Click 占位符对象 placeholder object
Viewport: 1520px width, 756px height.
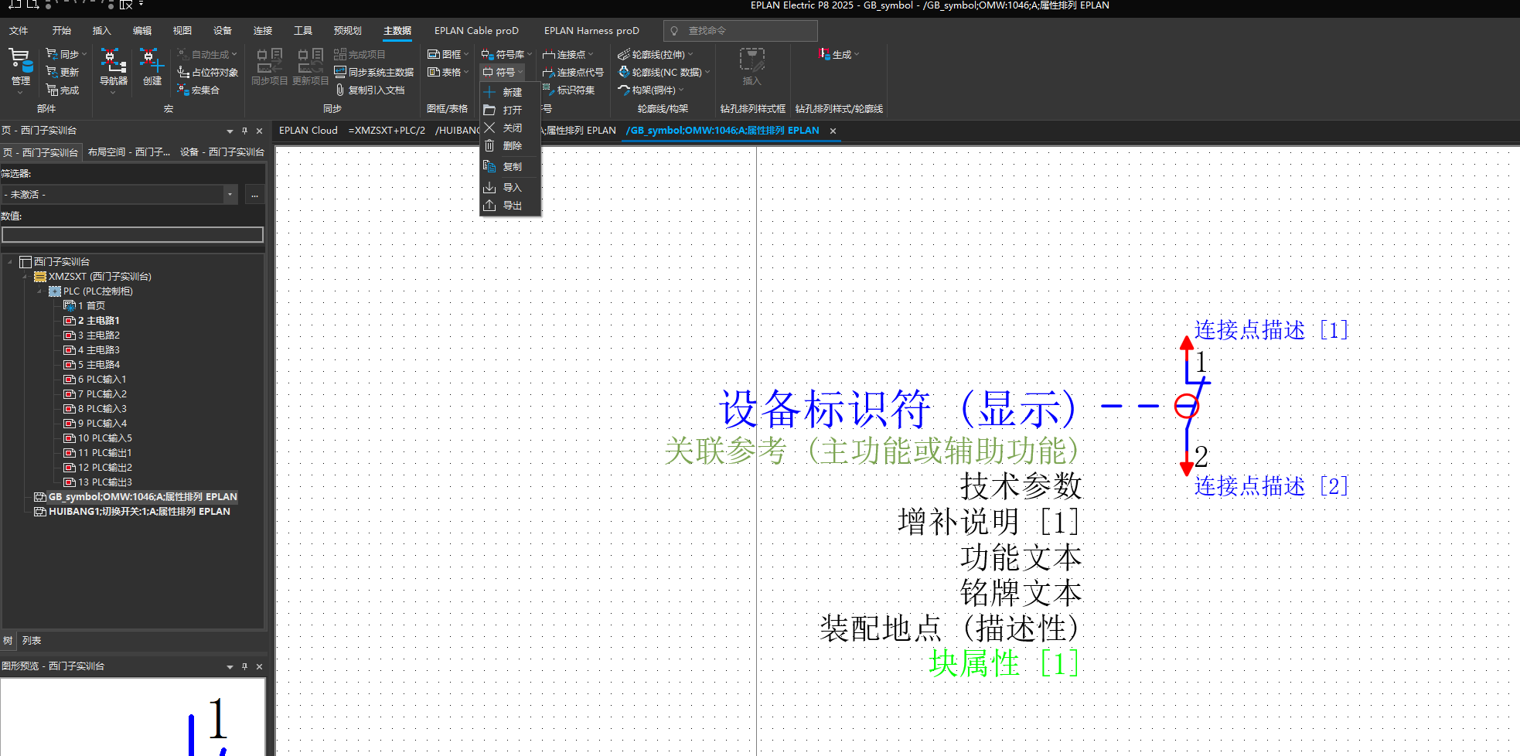[x=207, y=72]
